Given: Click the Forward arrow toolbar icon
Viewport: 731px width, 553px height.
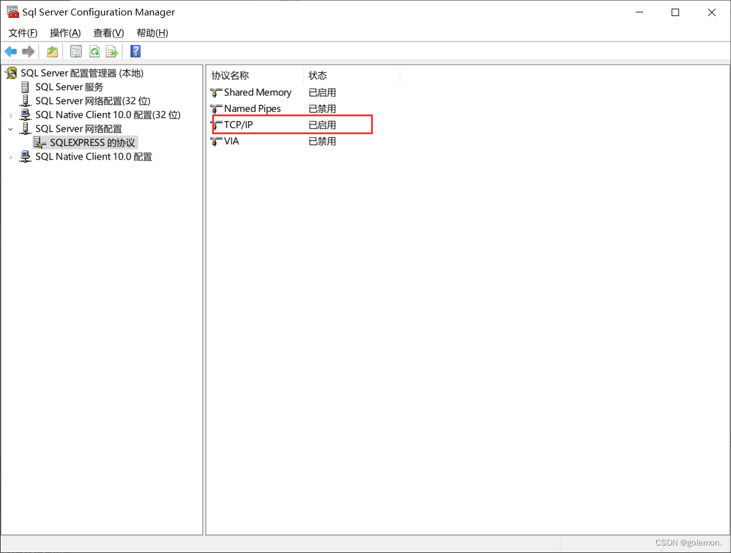Looking at the screenshot, I should pyautogui.click(x=28, y=51).
